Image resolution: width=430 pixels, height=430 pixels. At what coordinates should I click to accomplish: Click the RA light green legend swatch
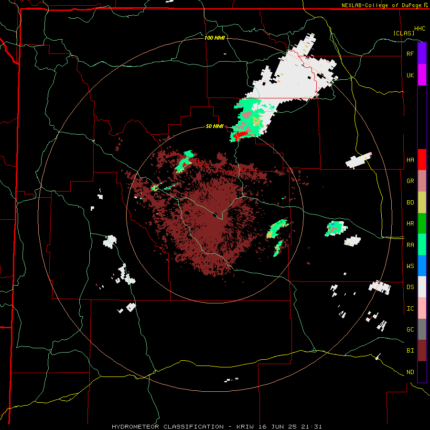coord(422,245)
